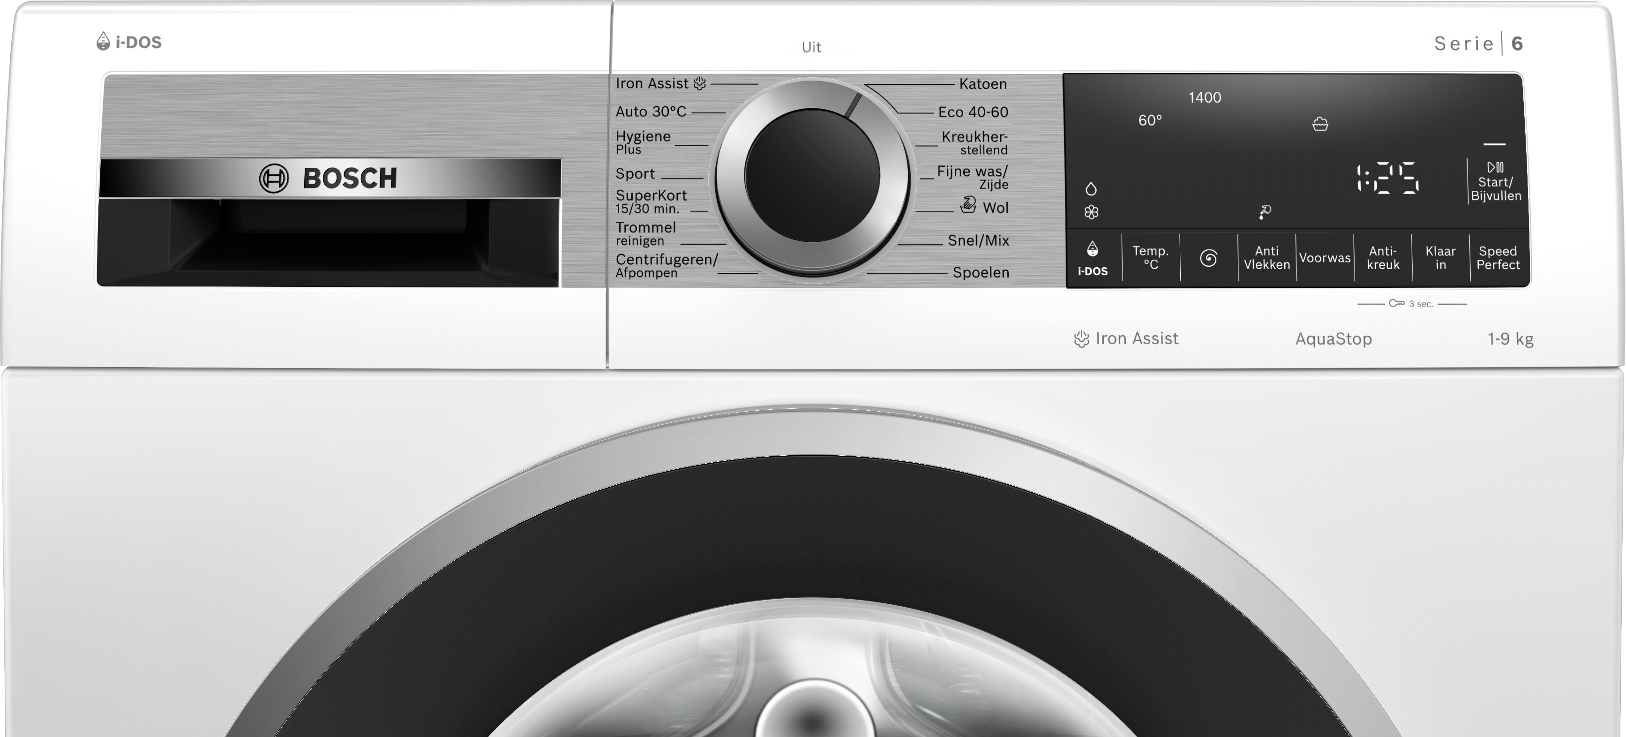Click the 1-9 kg capacity label
This screenshot has width=1626, height=737.
pyautogui.click(x=1511, y=339)
